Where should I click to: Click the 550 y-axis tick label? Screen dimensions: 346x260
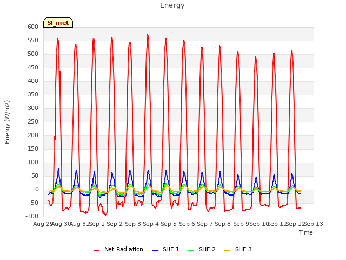coord(33,41)
